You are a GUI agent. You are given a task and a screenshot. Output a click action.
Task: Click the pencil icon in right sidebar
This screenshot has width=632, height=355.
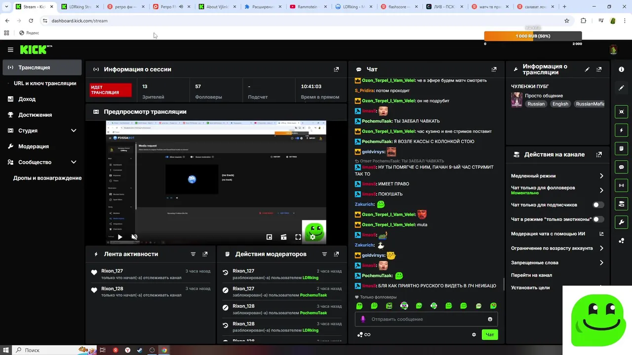click(x=621, y=88)
